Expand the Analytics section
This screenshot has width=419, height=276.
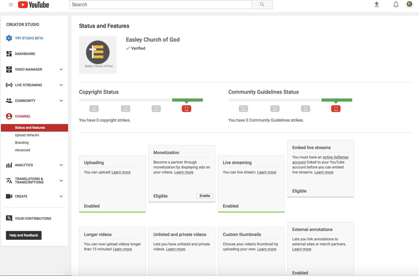point(61,165)
